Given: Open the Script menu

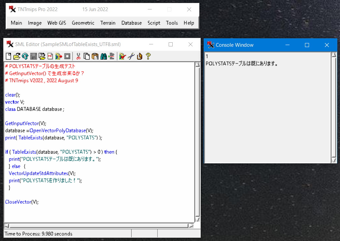Looking at the screenshot, I should pos(154,23).
